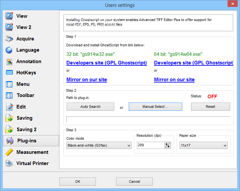Click the 64 bit gs914w64.exe text
Screen dimensions: 240x191
point(178,54)
